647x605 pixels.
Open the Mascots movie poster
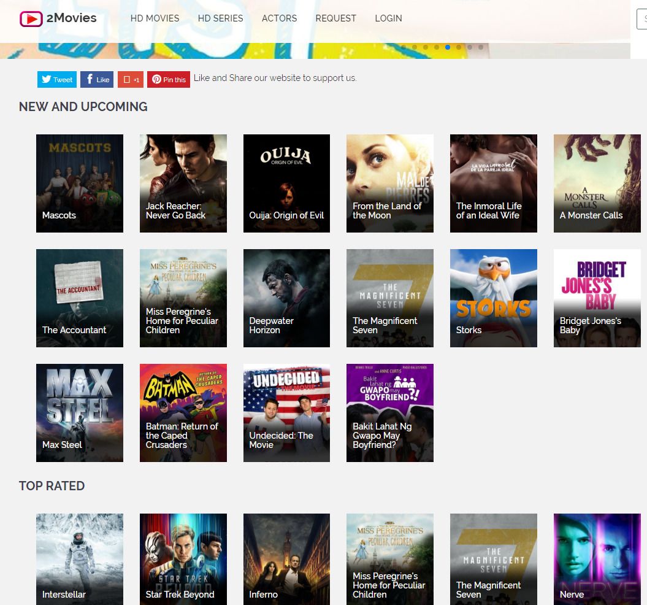coord(80,183)
